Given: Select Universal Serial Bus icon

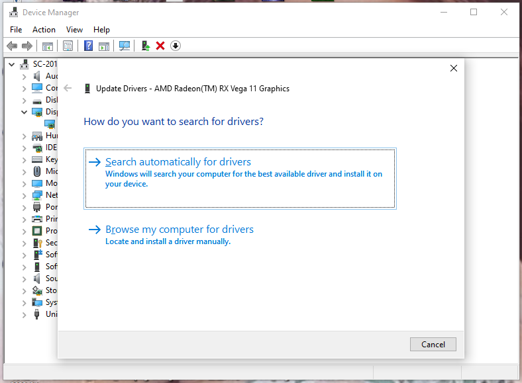Looking at the screenshot, I should pos(37,314).
